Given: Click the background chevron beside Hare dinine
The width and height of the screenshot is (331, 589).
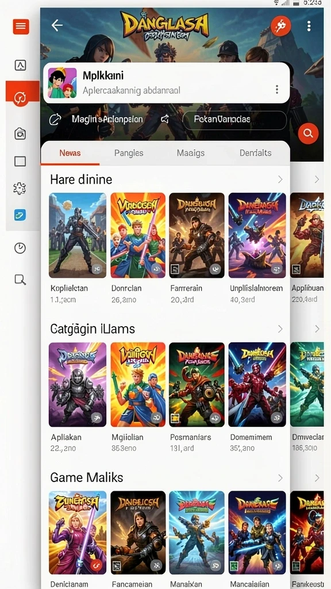Looking at the screenshot, I should tap(317, 179).
